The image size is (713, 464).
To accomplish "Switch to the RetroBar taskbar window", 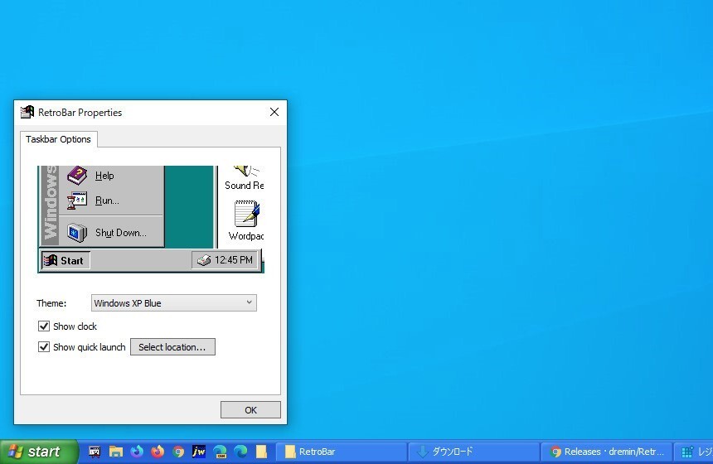I will click(x=340, y=452).
